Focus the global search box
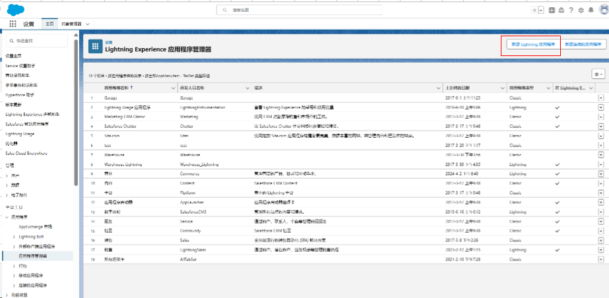The width and height of the screenshot is (609, 298). (299, 10)
